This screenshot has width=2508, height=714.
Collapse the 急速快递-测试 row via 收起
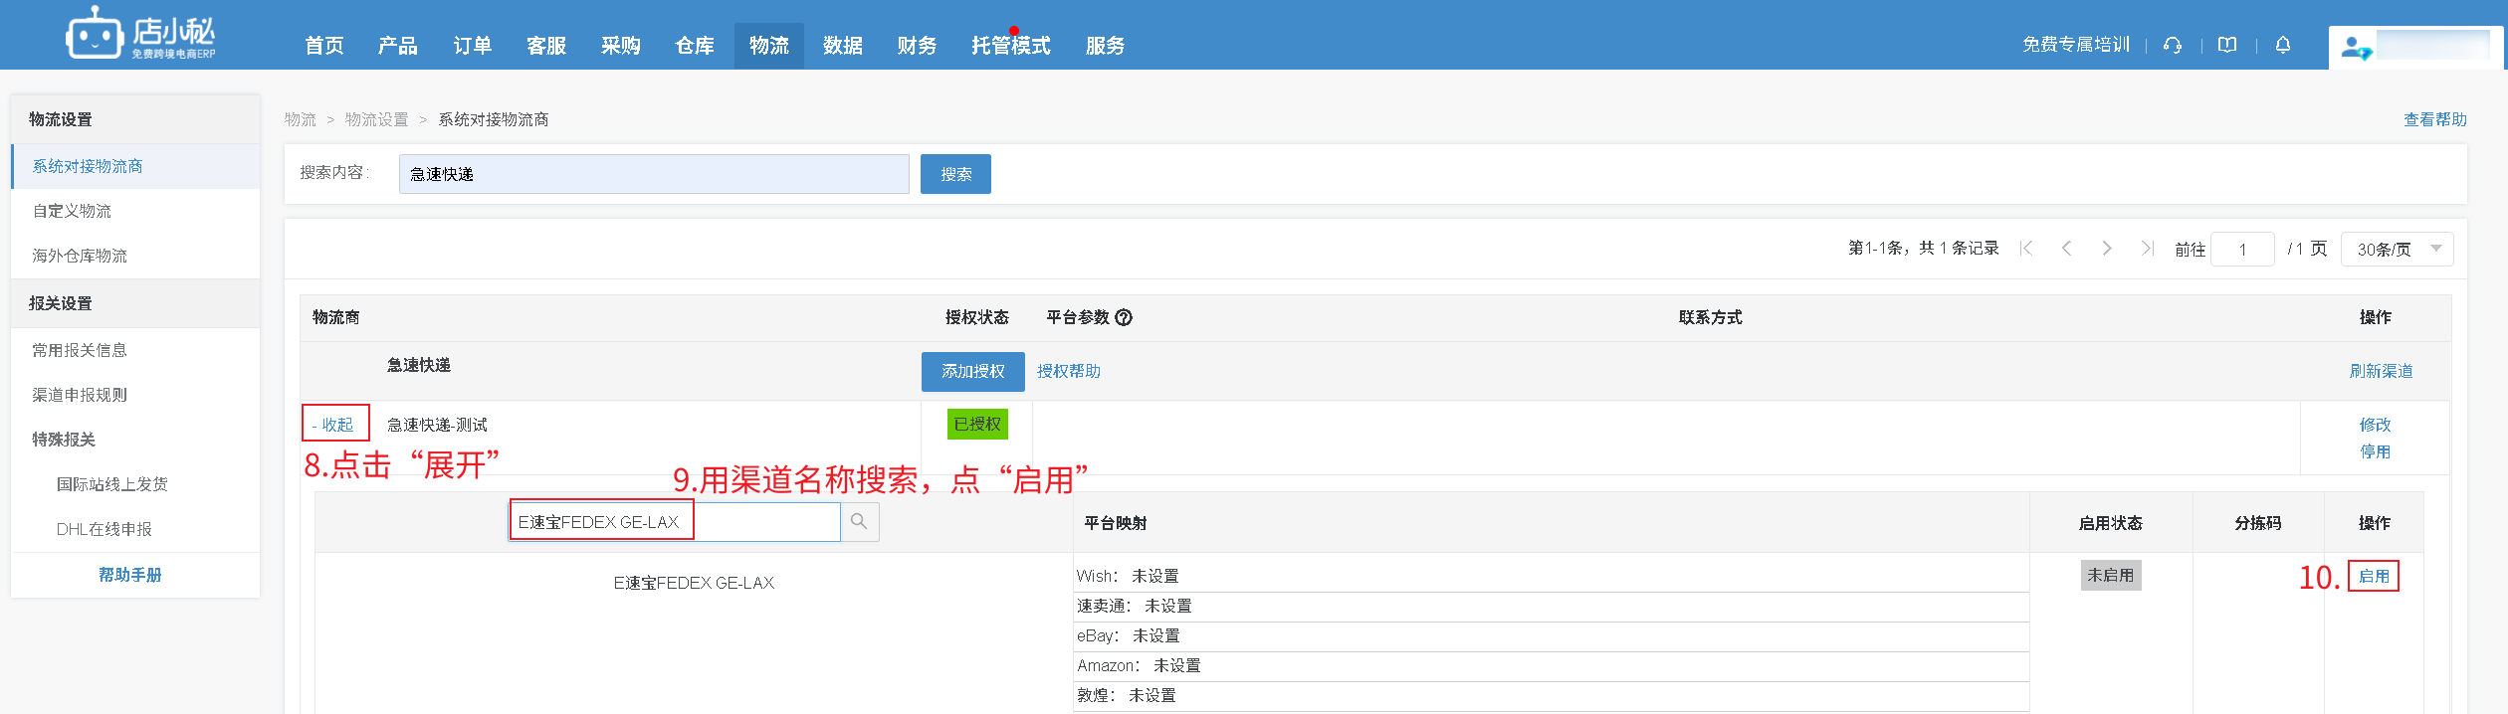pos(335,424)
